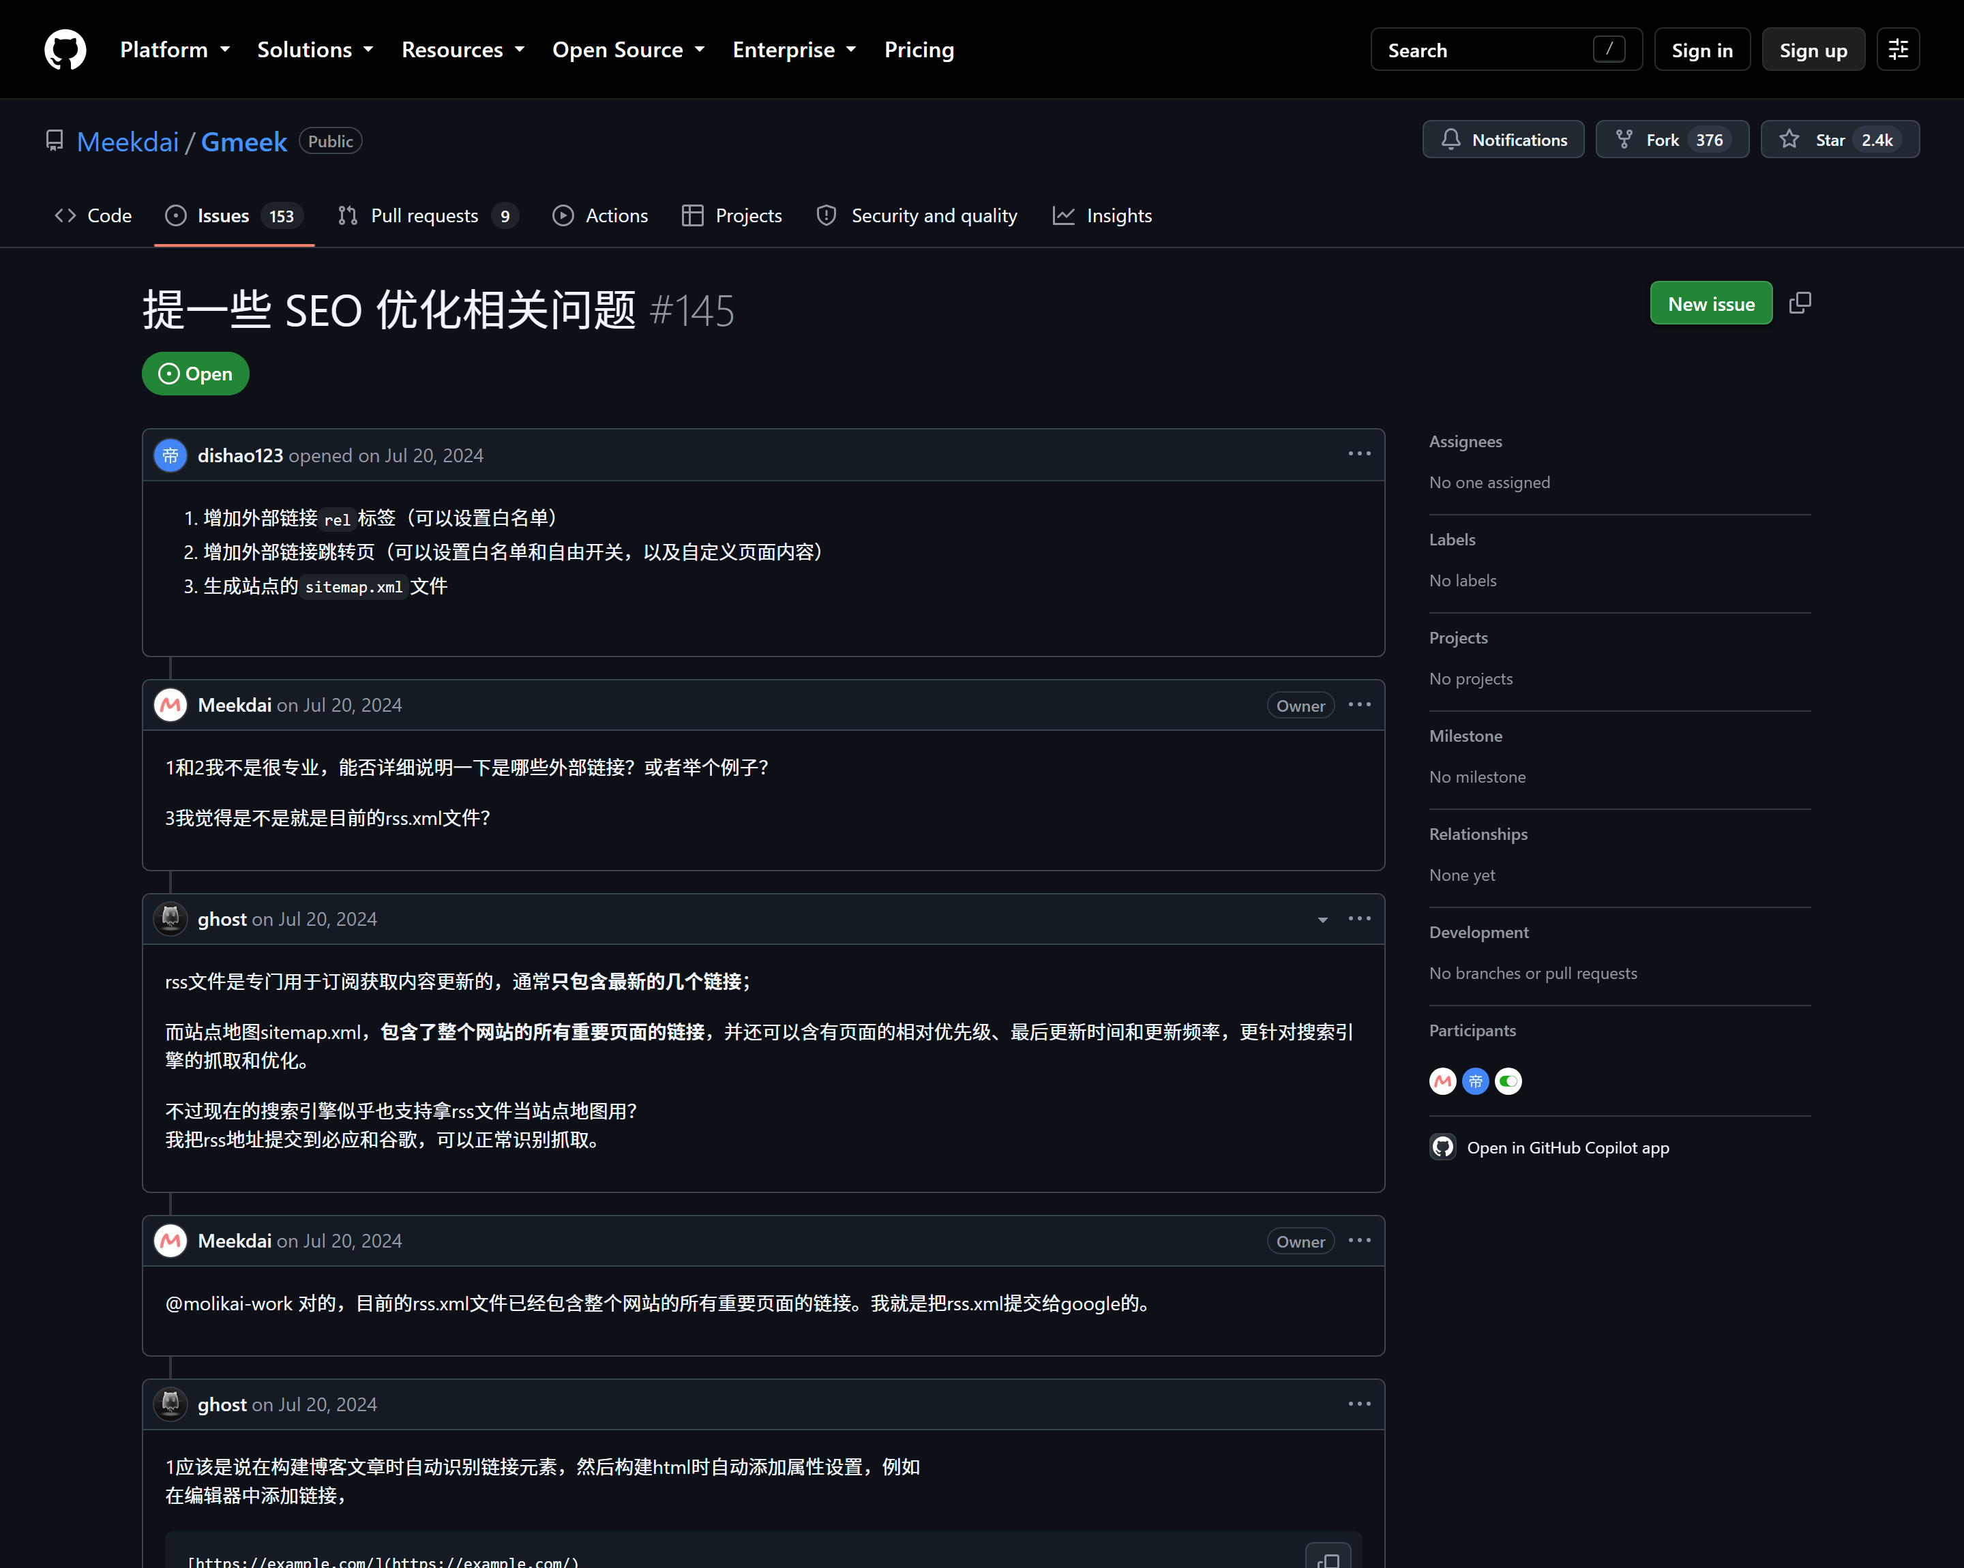Image resolution: width=1964 pixels, height=1568 pixels.
Task: Click the slash shortcut key in search box
Action: [1609, 49]
